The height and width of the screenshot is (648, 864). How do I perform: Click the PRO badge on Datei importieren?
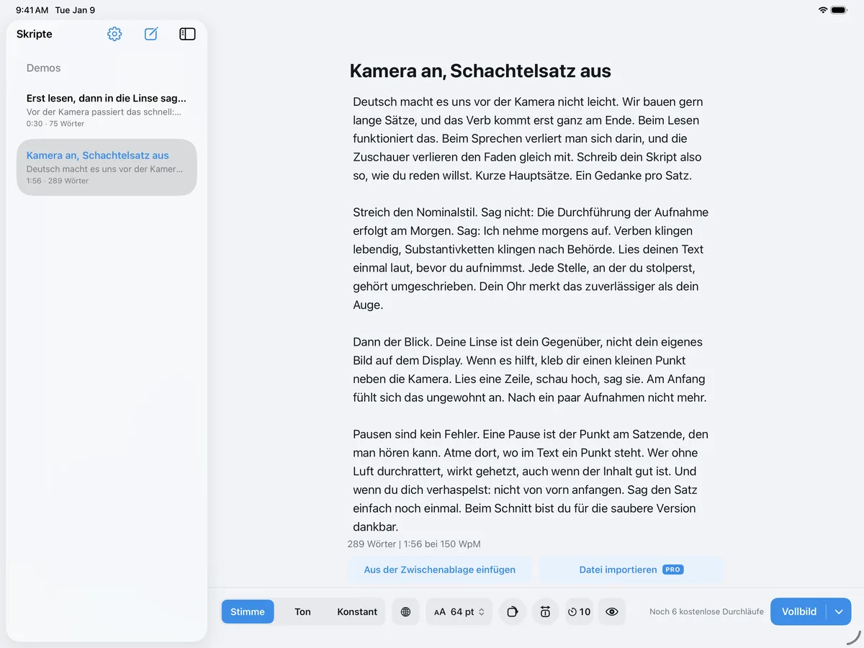coord(672,570)
